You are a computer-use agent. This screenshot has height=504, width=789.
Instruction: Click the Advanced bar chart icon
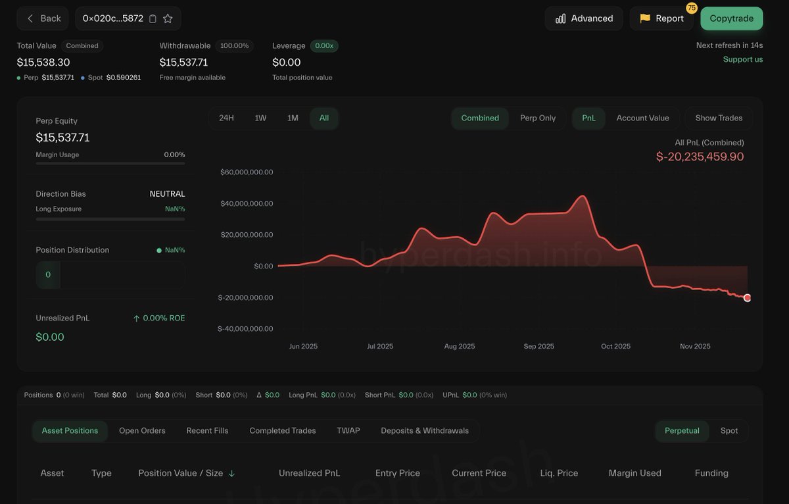coord(560,18)
